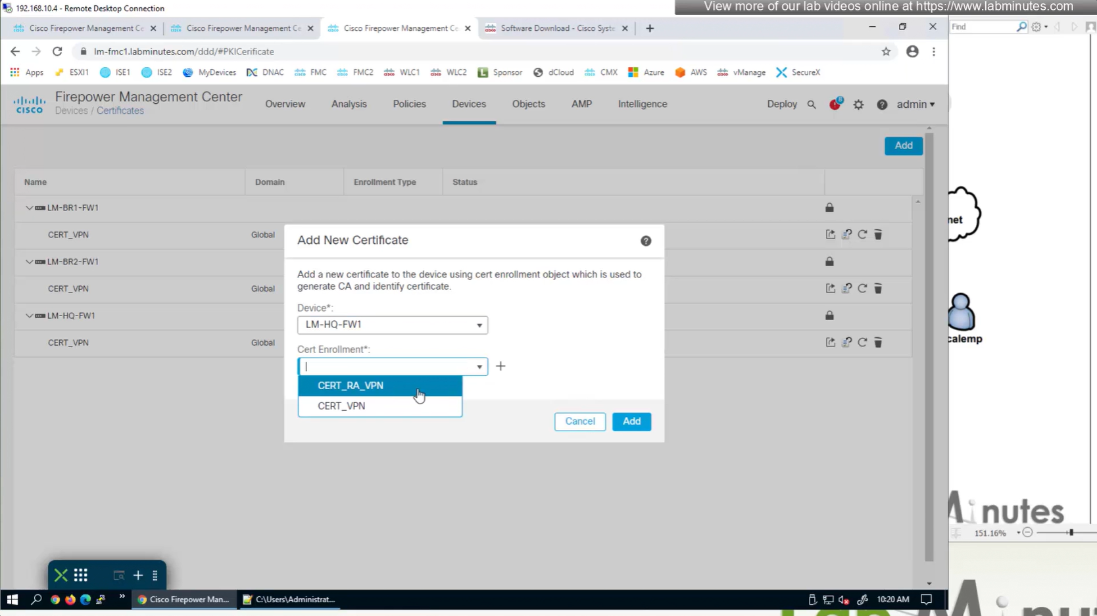
Task: Cancel the Add New Certificate dialog
Action: 579,421
